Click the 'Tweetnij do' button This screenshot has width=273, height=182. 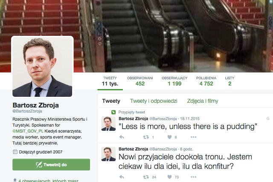[x=51, y=165]
